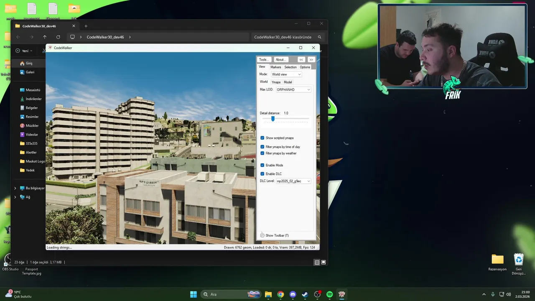The width and height of the screenshot is (535, 301).
Task: Expand the Bu bilgisayar tree node
Action: click(15, 188)
